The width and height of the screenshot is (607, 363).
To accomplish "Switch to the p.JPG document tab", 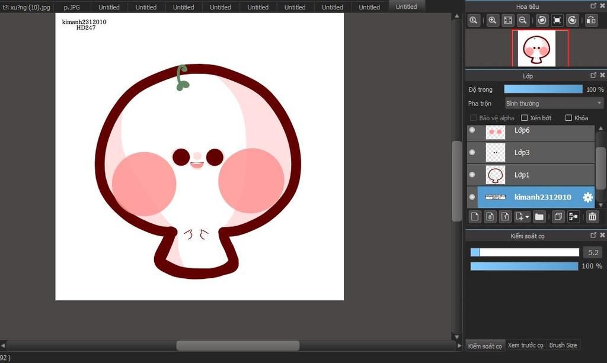I will 72,7.
